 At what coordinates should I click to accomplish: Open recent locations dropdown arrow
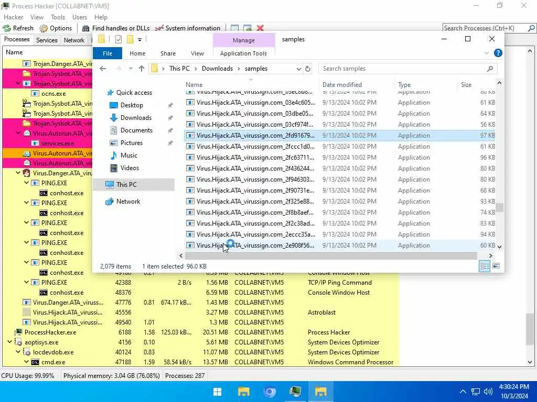(x=131, y=69)
